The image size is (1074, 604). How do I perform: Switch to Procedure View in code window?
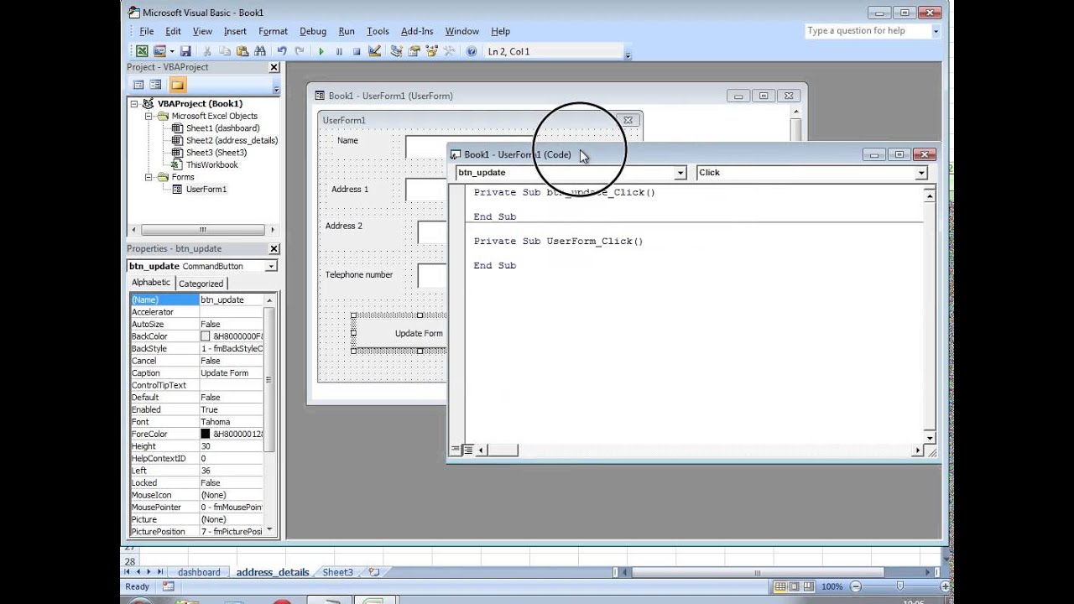pyautogui.click(x=455, y=450)
